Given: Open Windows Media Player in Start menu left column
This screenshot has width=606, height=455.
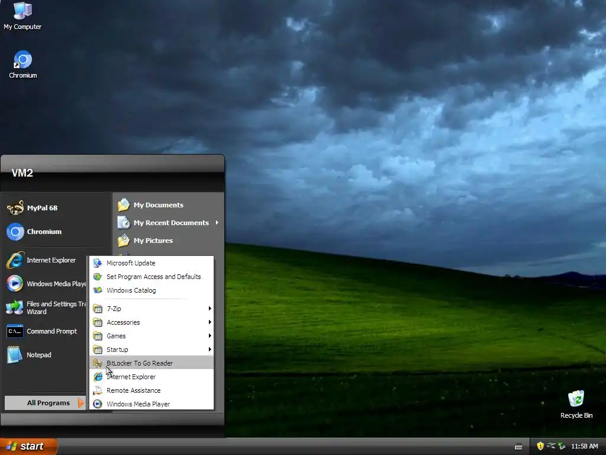Looking at the screenshot, I should pos(46,284).
